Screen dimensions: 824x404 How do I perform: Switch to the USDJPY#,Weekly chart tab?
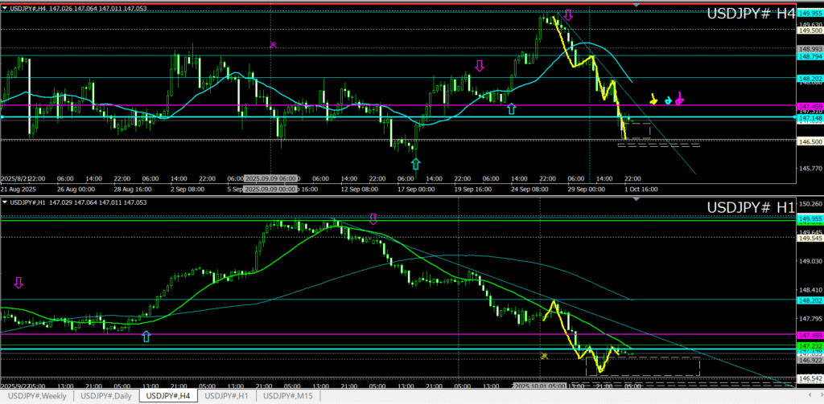coord(38,396)
